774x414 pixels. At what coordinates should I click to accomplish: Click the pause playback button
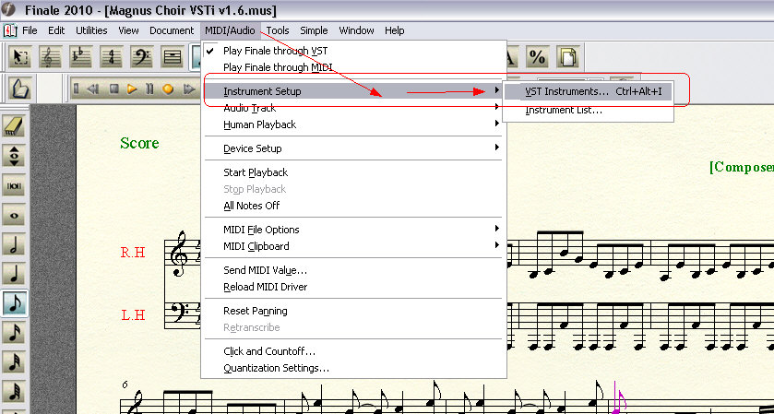tap(149, 89)
